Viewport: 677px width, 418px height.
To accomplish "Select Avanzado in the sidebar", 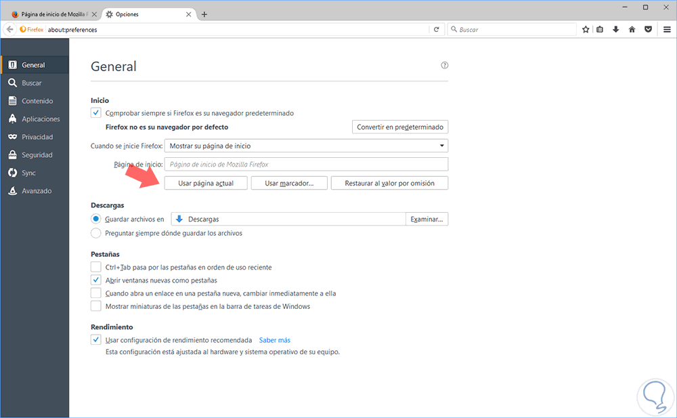I will click(35, 190).
